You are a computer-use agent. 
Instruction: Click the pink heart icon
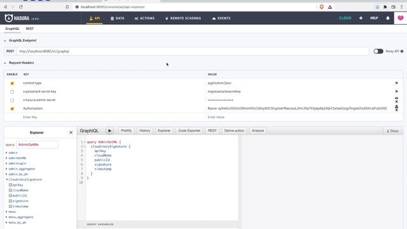coord(401,18)
